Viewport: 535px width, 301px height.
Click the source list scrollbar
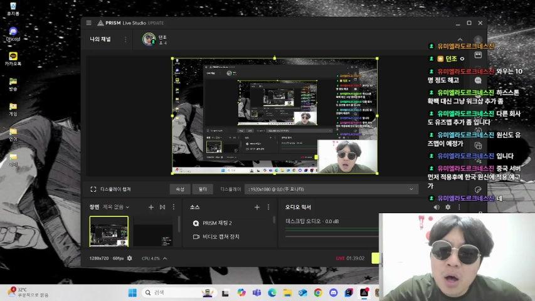273,221
